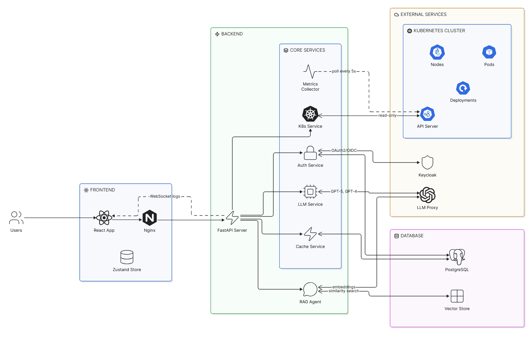
Task: Select the 'similarity search' edge label
Action: pyautogui.click(x=344, y=291)
